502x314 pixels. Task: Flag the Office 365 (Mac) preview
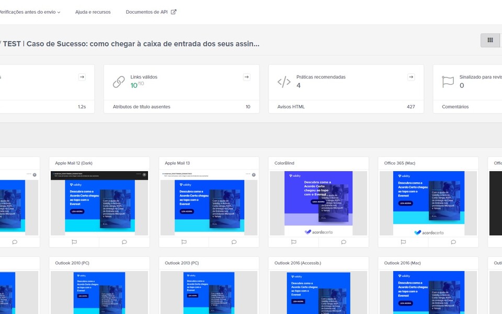[403, 242]
